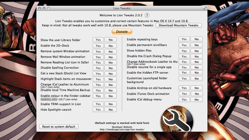The image size is (249, 140).
Task: Open Download Mountain Tweaks
Action: click(178, 25)
